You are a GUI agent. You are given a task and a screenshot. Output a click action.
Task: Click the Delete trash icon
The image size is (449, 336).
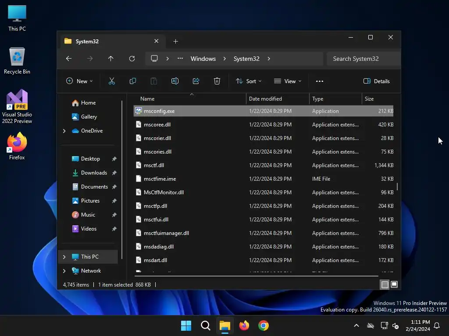point(217,81)
